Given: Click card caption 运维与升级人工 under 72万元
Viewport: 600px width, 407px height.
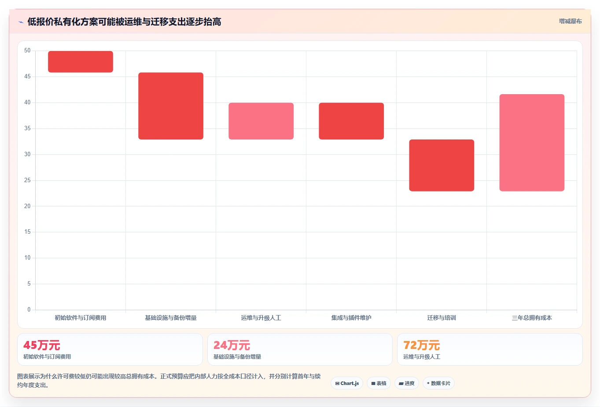Looking at the screenshot, I should click(422, 357).
